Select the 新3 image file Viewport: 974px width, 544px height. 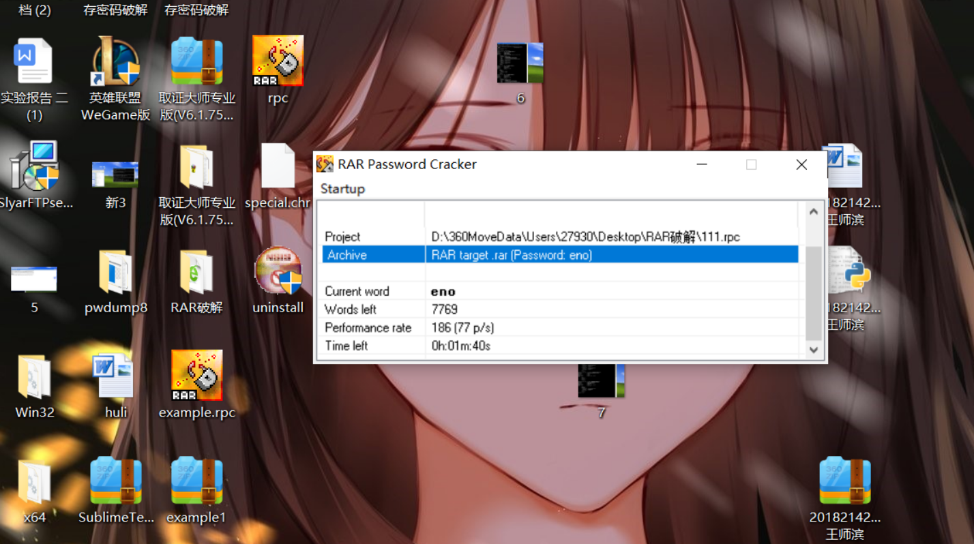click(115, 175)
